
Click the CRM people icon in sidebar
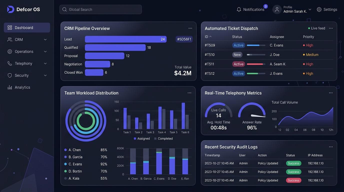tap(10, 39)
